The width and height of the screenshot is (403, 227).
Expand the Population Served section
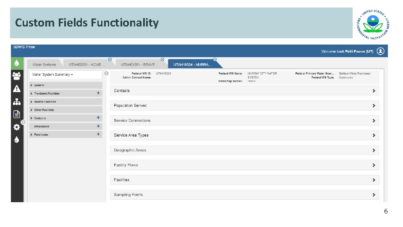pyautogui.click(x=245, y=106)
